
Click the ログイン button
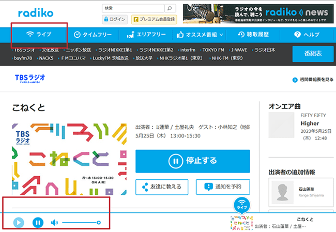pos(115,20)
